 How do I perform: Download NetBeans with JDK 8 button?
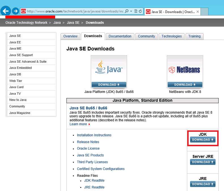(x=185, y=85)
